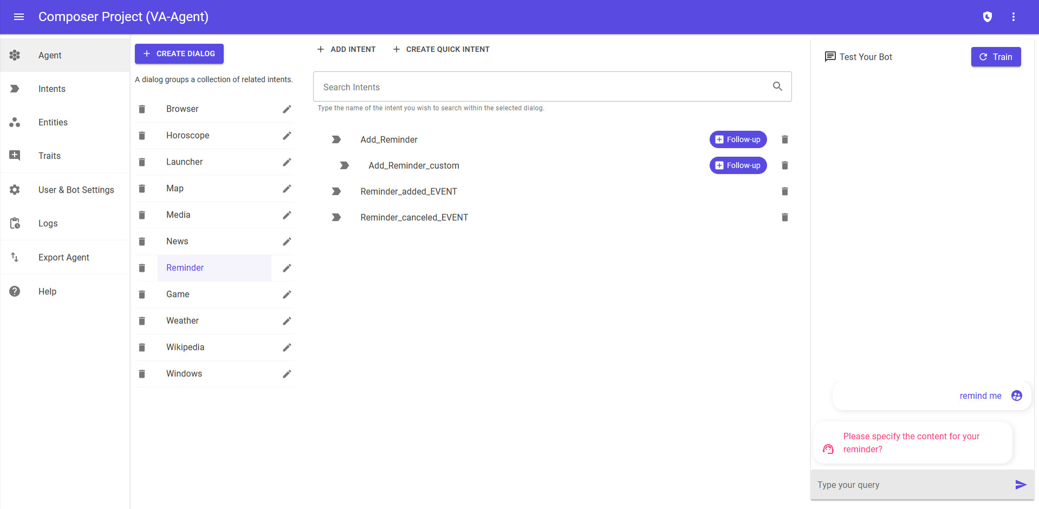Select the Reminder dialog in the list
Image resolution: width=1039 pixels, height=509 pixels.
click(x=185, y=268)
